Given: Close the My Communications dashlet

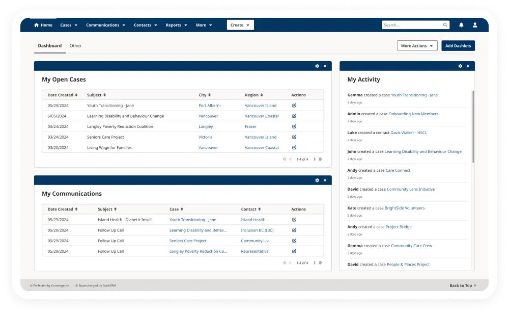Looking at the screenshot, I should [x=325, y=180].
